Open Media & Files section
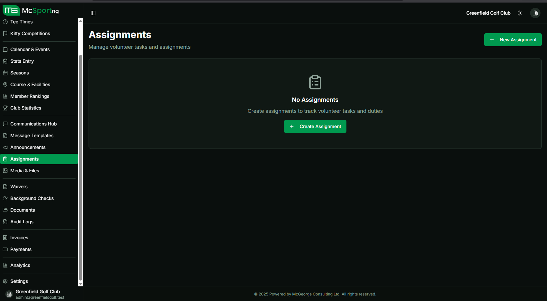Image resolution: width=547 pixels, height=301 pixels. pyautogui.click(x=25, y=171)
